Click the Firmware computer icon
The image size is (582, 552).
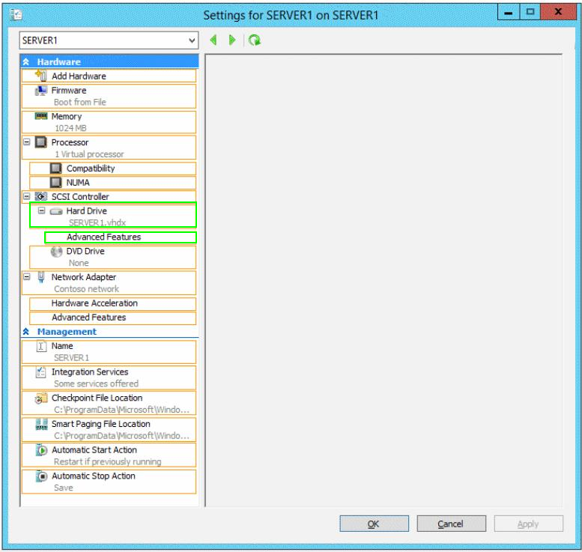(x=41, y=91)
